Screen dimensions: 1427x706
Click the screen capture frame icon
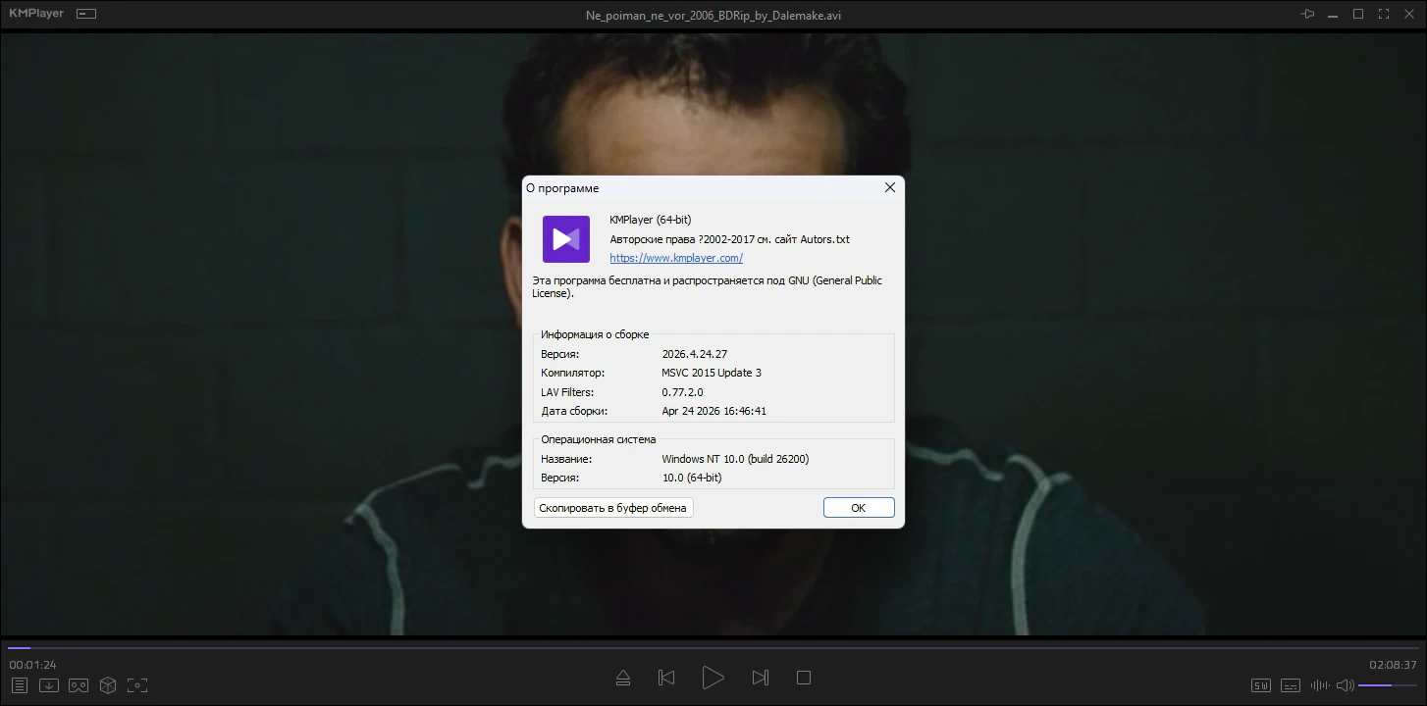tap(137, 685)
